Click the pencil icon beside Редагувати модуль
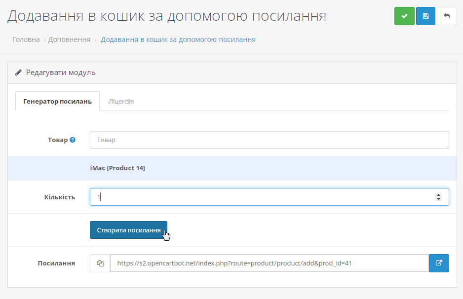The image size is (463, 299). click(x=19, y=73)
